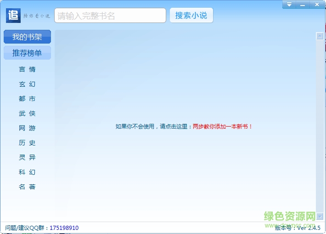Viewport: 326px width, 234px height.
Task: Close the novel reader window
Action: click(x=316, y=5)
